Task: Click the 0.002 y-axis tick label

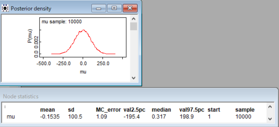Action: pos(36,42)
